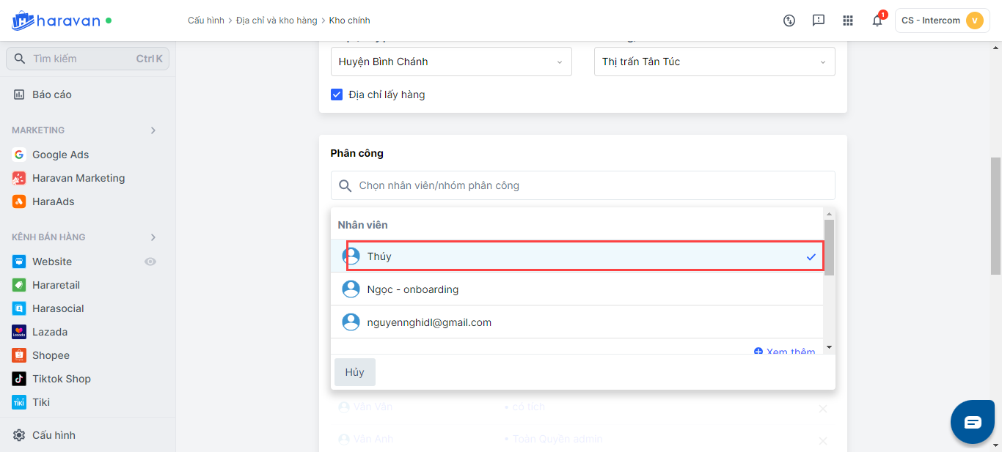Screen dimensions: 1002x452
Task: Click the Chọn nhân viên/nhóm phân công search field
Action: [x=583, y=185]
